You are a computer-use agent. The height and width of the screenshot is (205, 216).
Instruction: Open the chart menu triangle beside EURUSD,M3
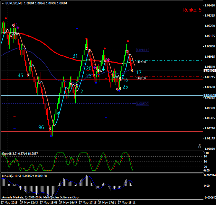3,3
